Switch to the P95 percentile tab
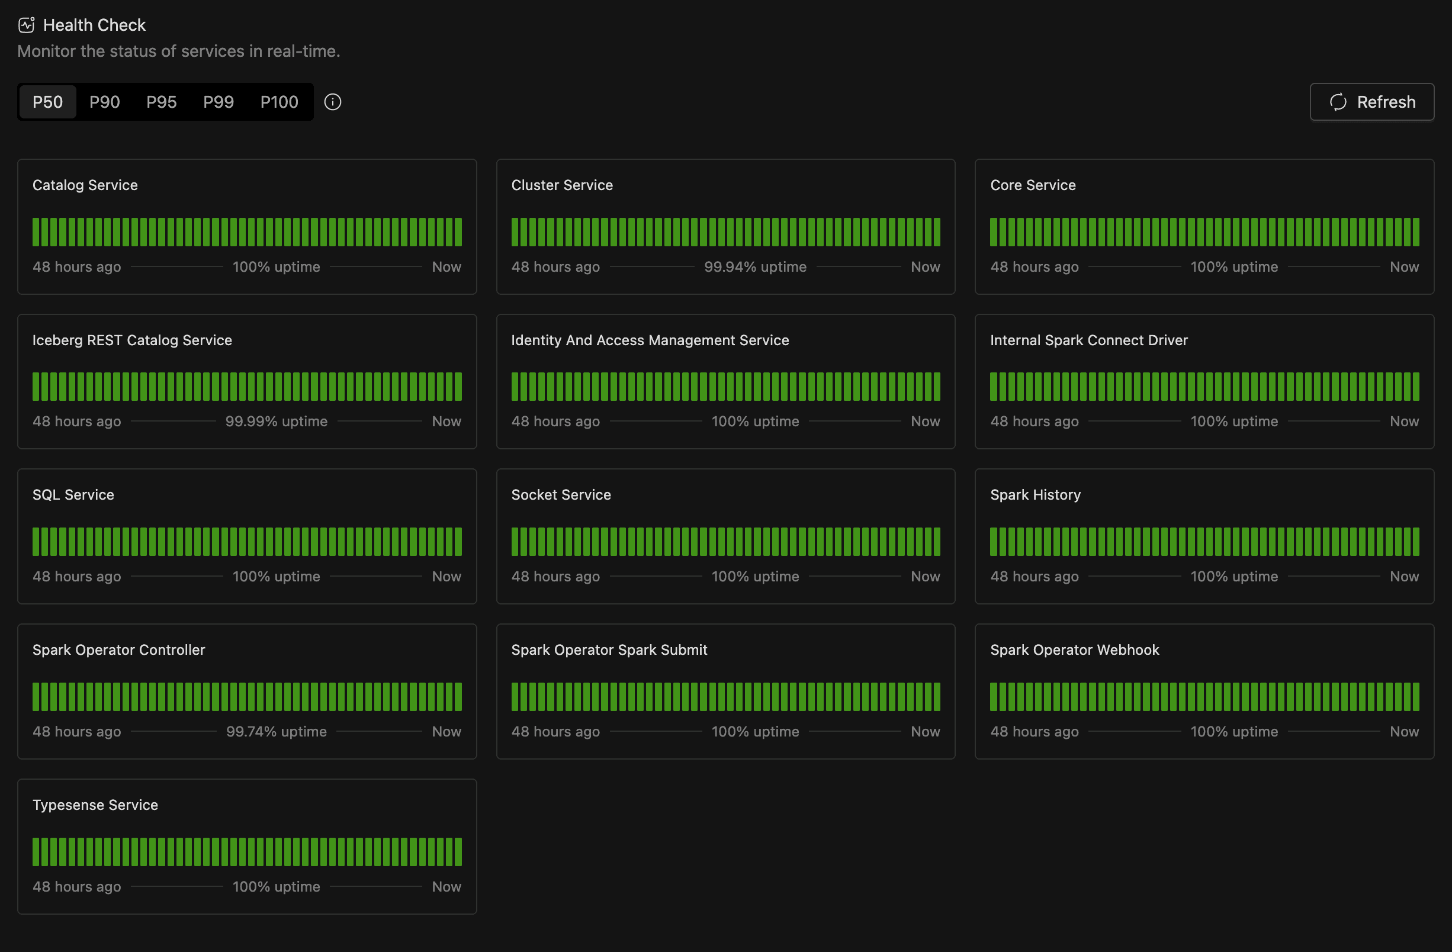This screenshot has width=1452, height=952. (x=162, y=102)
